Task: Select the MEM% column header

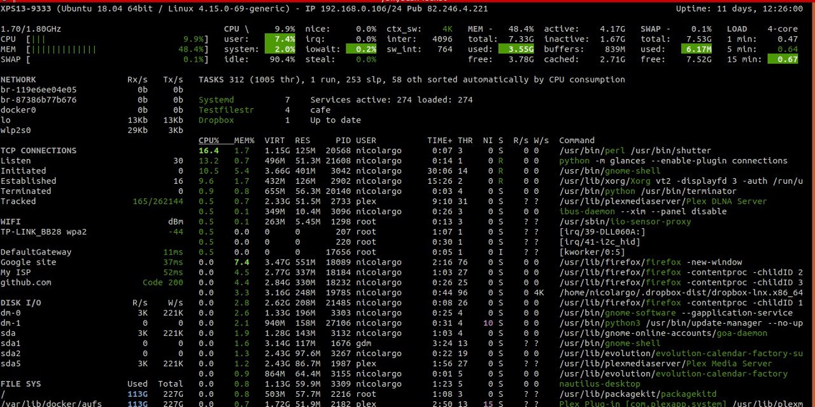Action: (244, 141)
